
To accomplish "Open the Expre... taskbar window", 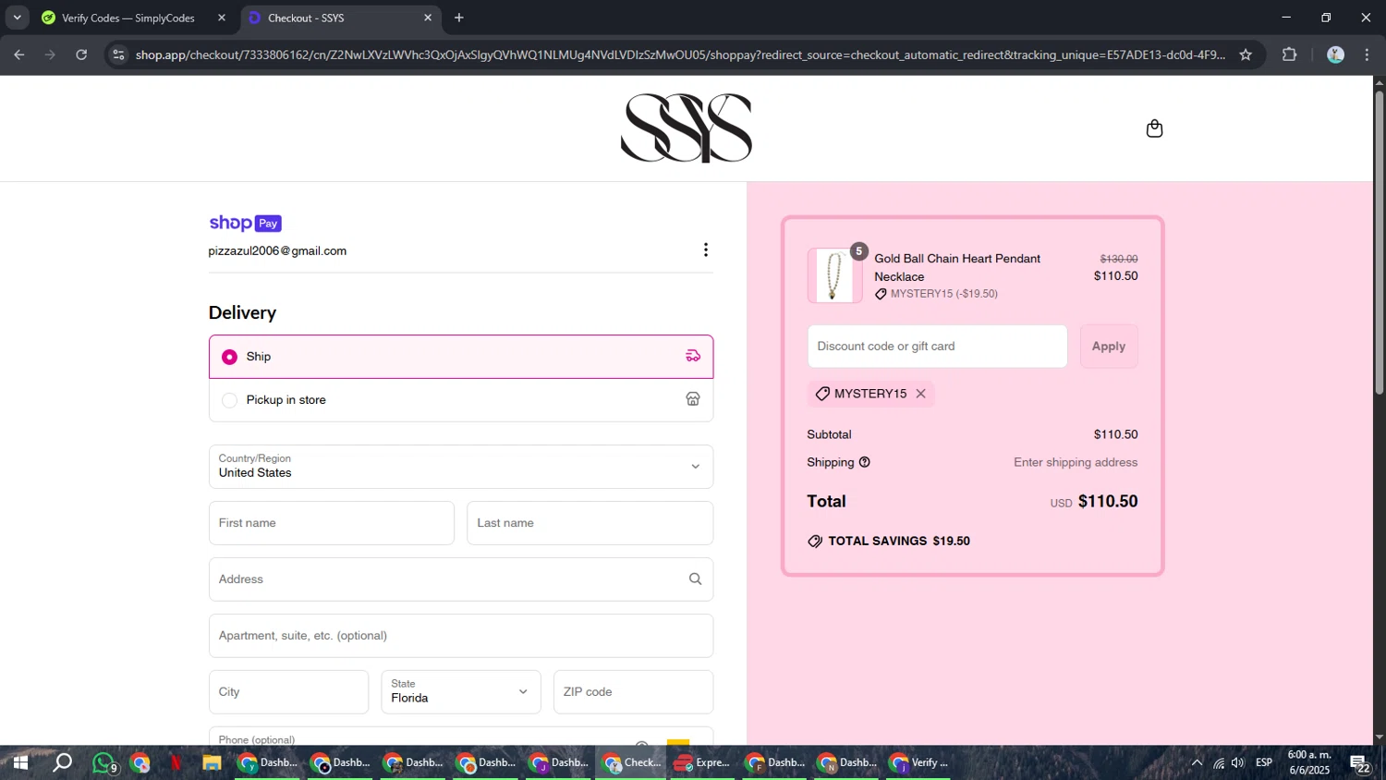I will tap(703, 763).
